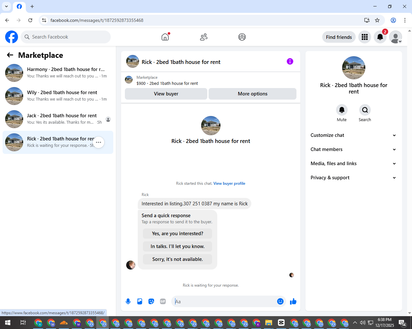Send a voice clip with microphone icon
Screen dimensions: 412x329
[128, 301]
